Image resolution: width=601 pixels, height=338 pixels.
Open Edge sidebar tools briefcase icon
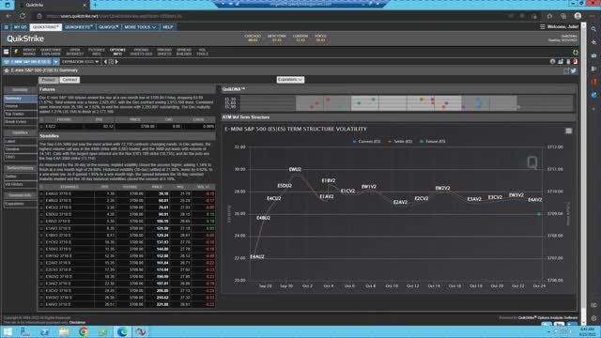(x=593, y=55)
